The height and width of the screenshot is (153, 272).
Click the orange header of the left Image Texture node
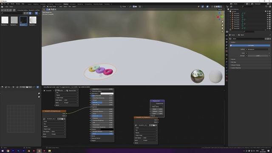[54, 111]
